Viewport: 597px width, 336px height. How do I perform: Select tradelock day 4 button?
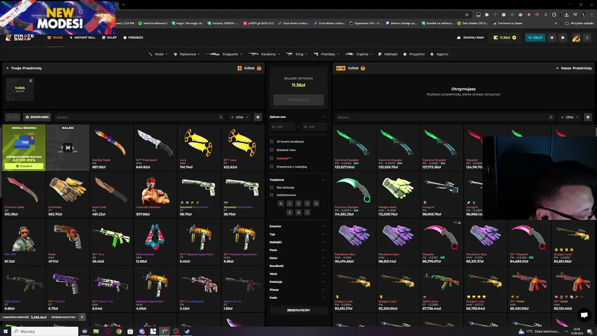(316, 203)
